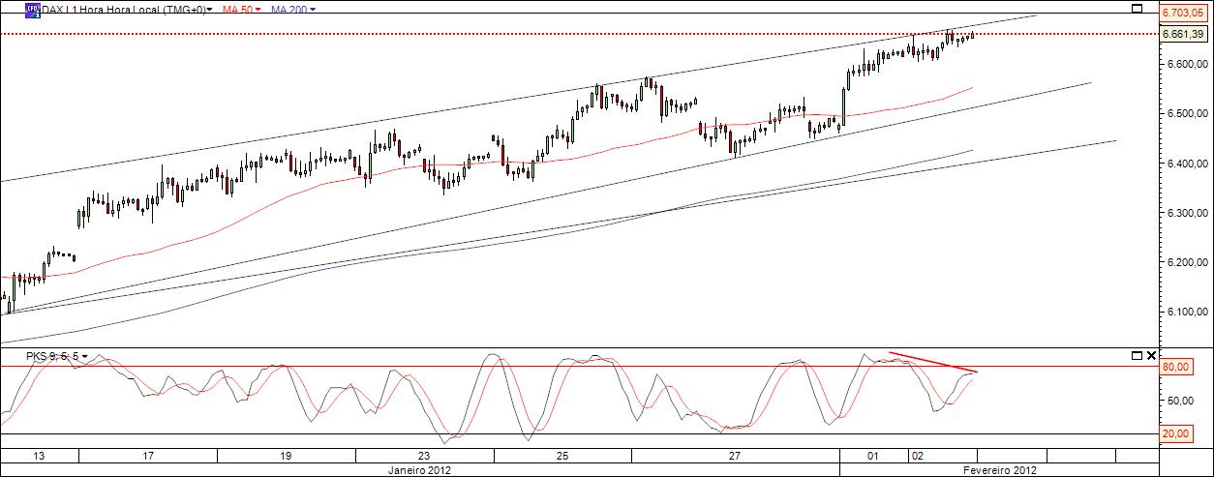Screen dimensions: 1214x477
Task: Click the Fevereiro 2012 month label
Action: (x=999, y=469)
